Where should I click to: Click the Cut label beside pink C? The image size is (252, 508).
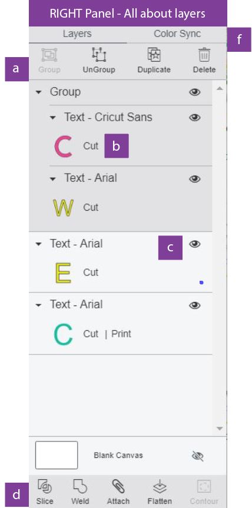coord(91,146)
